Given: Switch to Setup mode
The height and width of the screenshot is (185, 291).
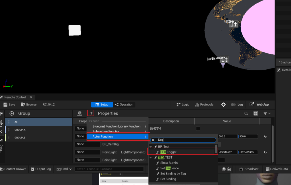Looking at the screenshot, I should click(x=102, y=105).
